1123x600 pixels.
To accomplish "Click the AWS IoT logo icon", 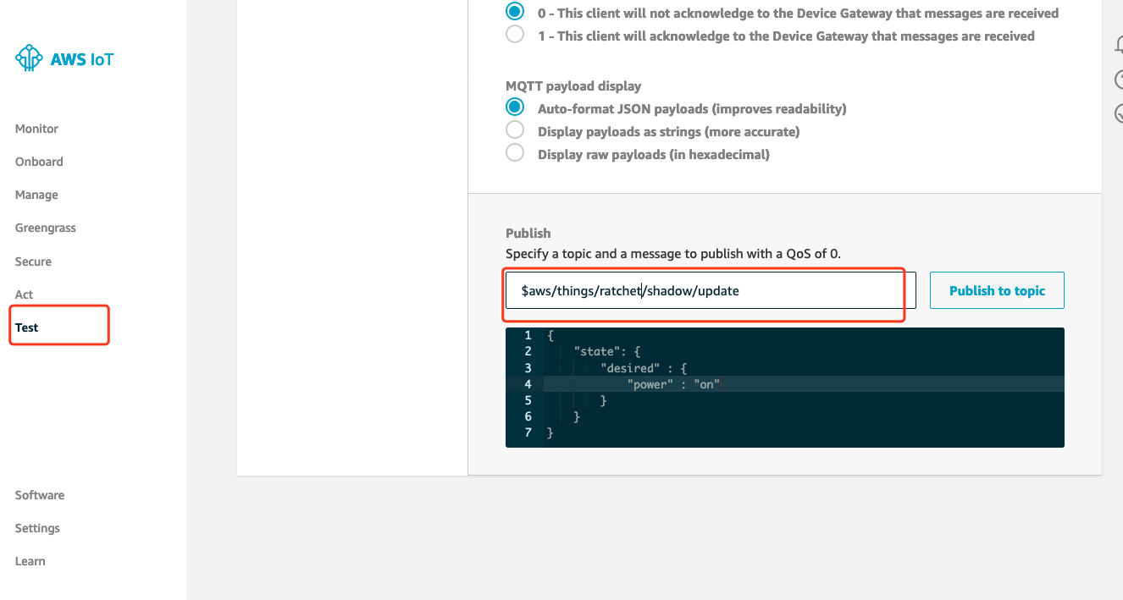I will point(29,58).
